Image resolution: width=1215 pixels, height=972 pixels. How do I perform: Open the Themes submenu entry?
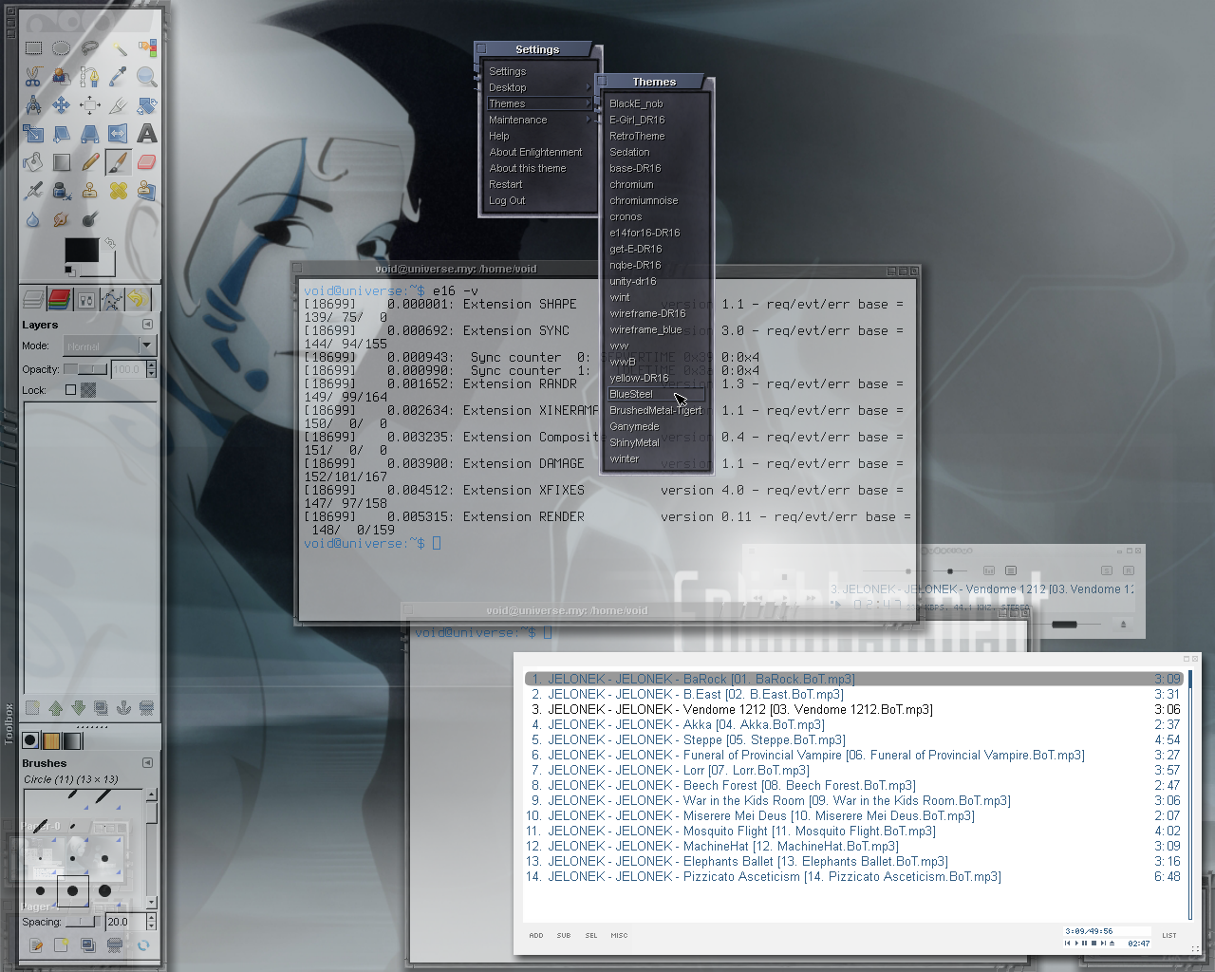[539, 103]
